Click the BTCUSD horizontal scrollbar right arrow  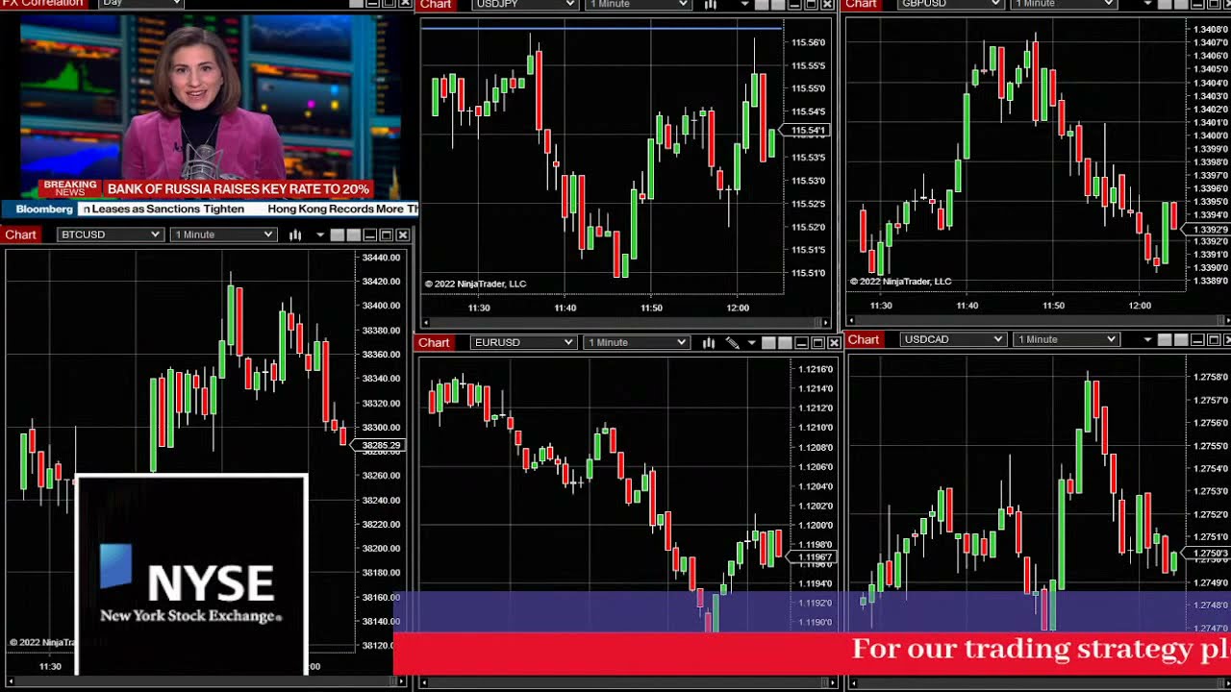pyautogui.click(x=402, y=681)
